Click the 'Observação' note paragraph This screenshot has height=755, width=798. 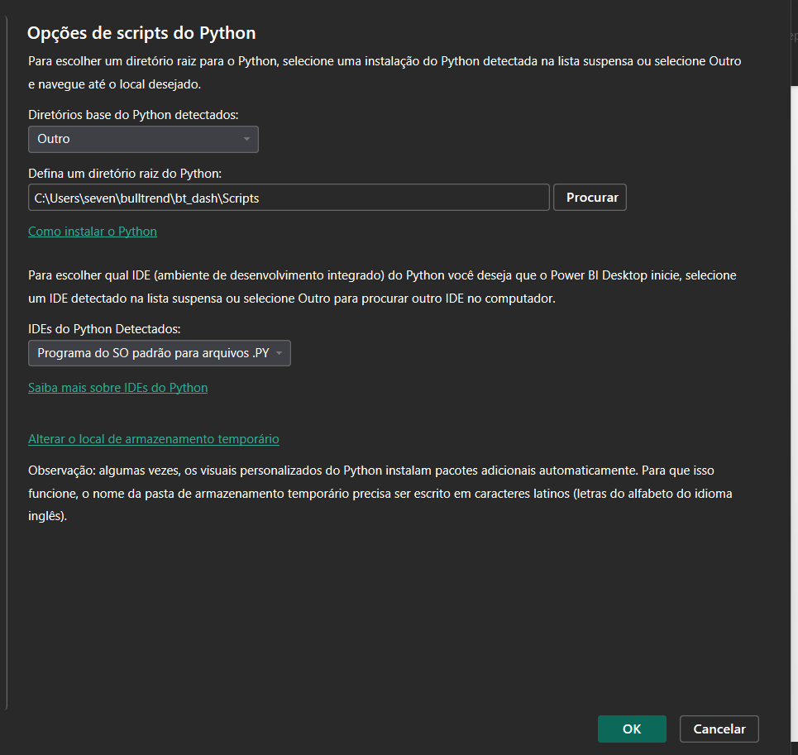pyautogui.click(x=380, y=493)
